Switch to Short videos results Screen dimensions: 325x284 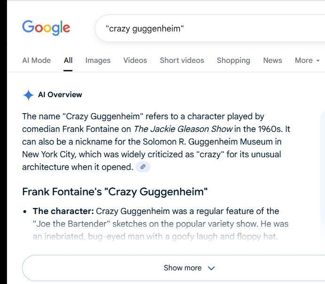pos(182,61)
